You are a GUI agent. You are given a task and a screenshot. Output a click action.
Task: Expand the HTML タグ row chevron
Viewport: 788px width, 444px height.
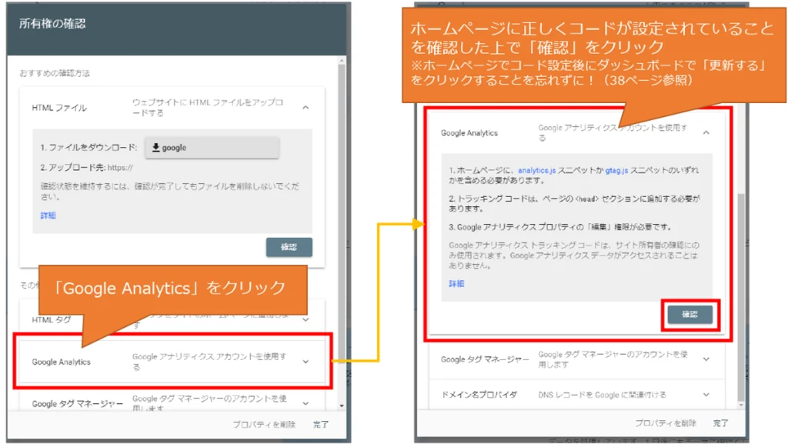(x=306, y=319)
